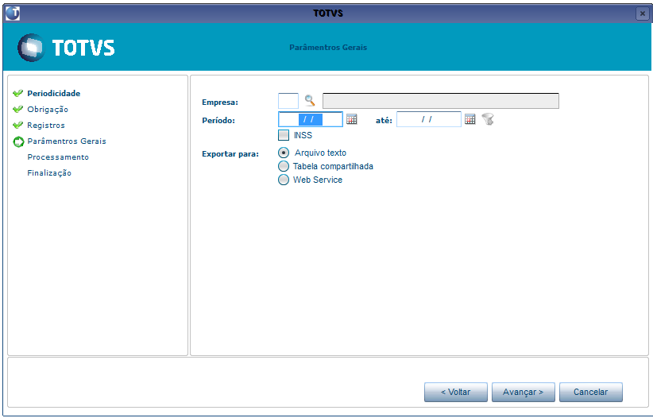653x418 pixels.
Task: Go to the Obrigação wizard step
Action: (x=48, y=109)
